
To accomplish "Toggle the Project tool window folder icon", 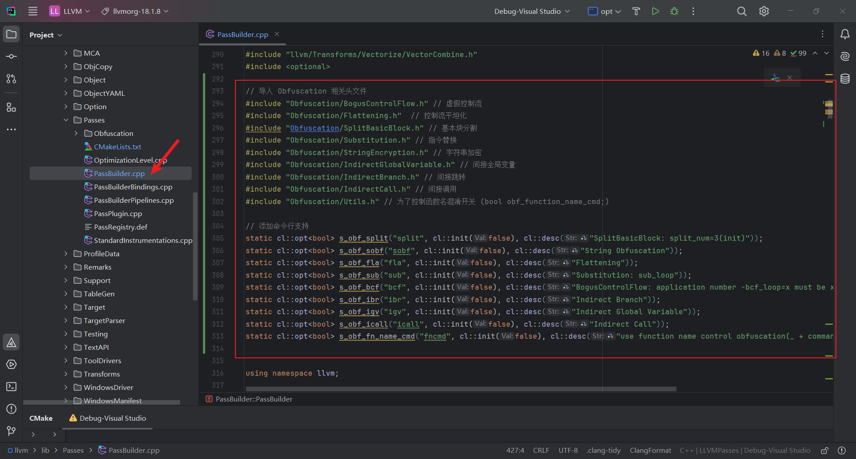I will [12, 34].
